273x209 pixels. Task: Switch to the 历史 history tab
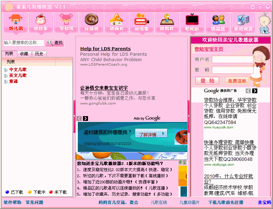(x=39, y=54)
